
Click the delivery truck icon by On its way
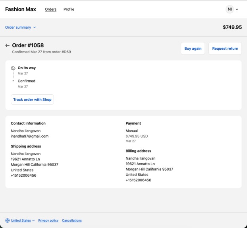point(13,68)
